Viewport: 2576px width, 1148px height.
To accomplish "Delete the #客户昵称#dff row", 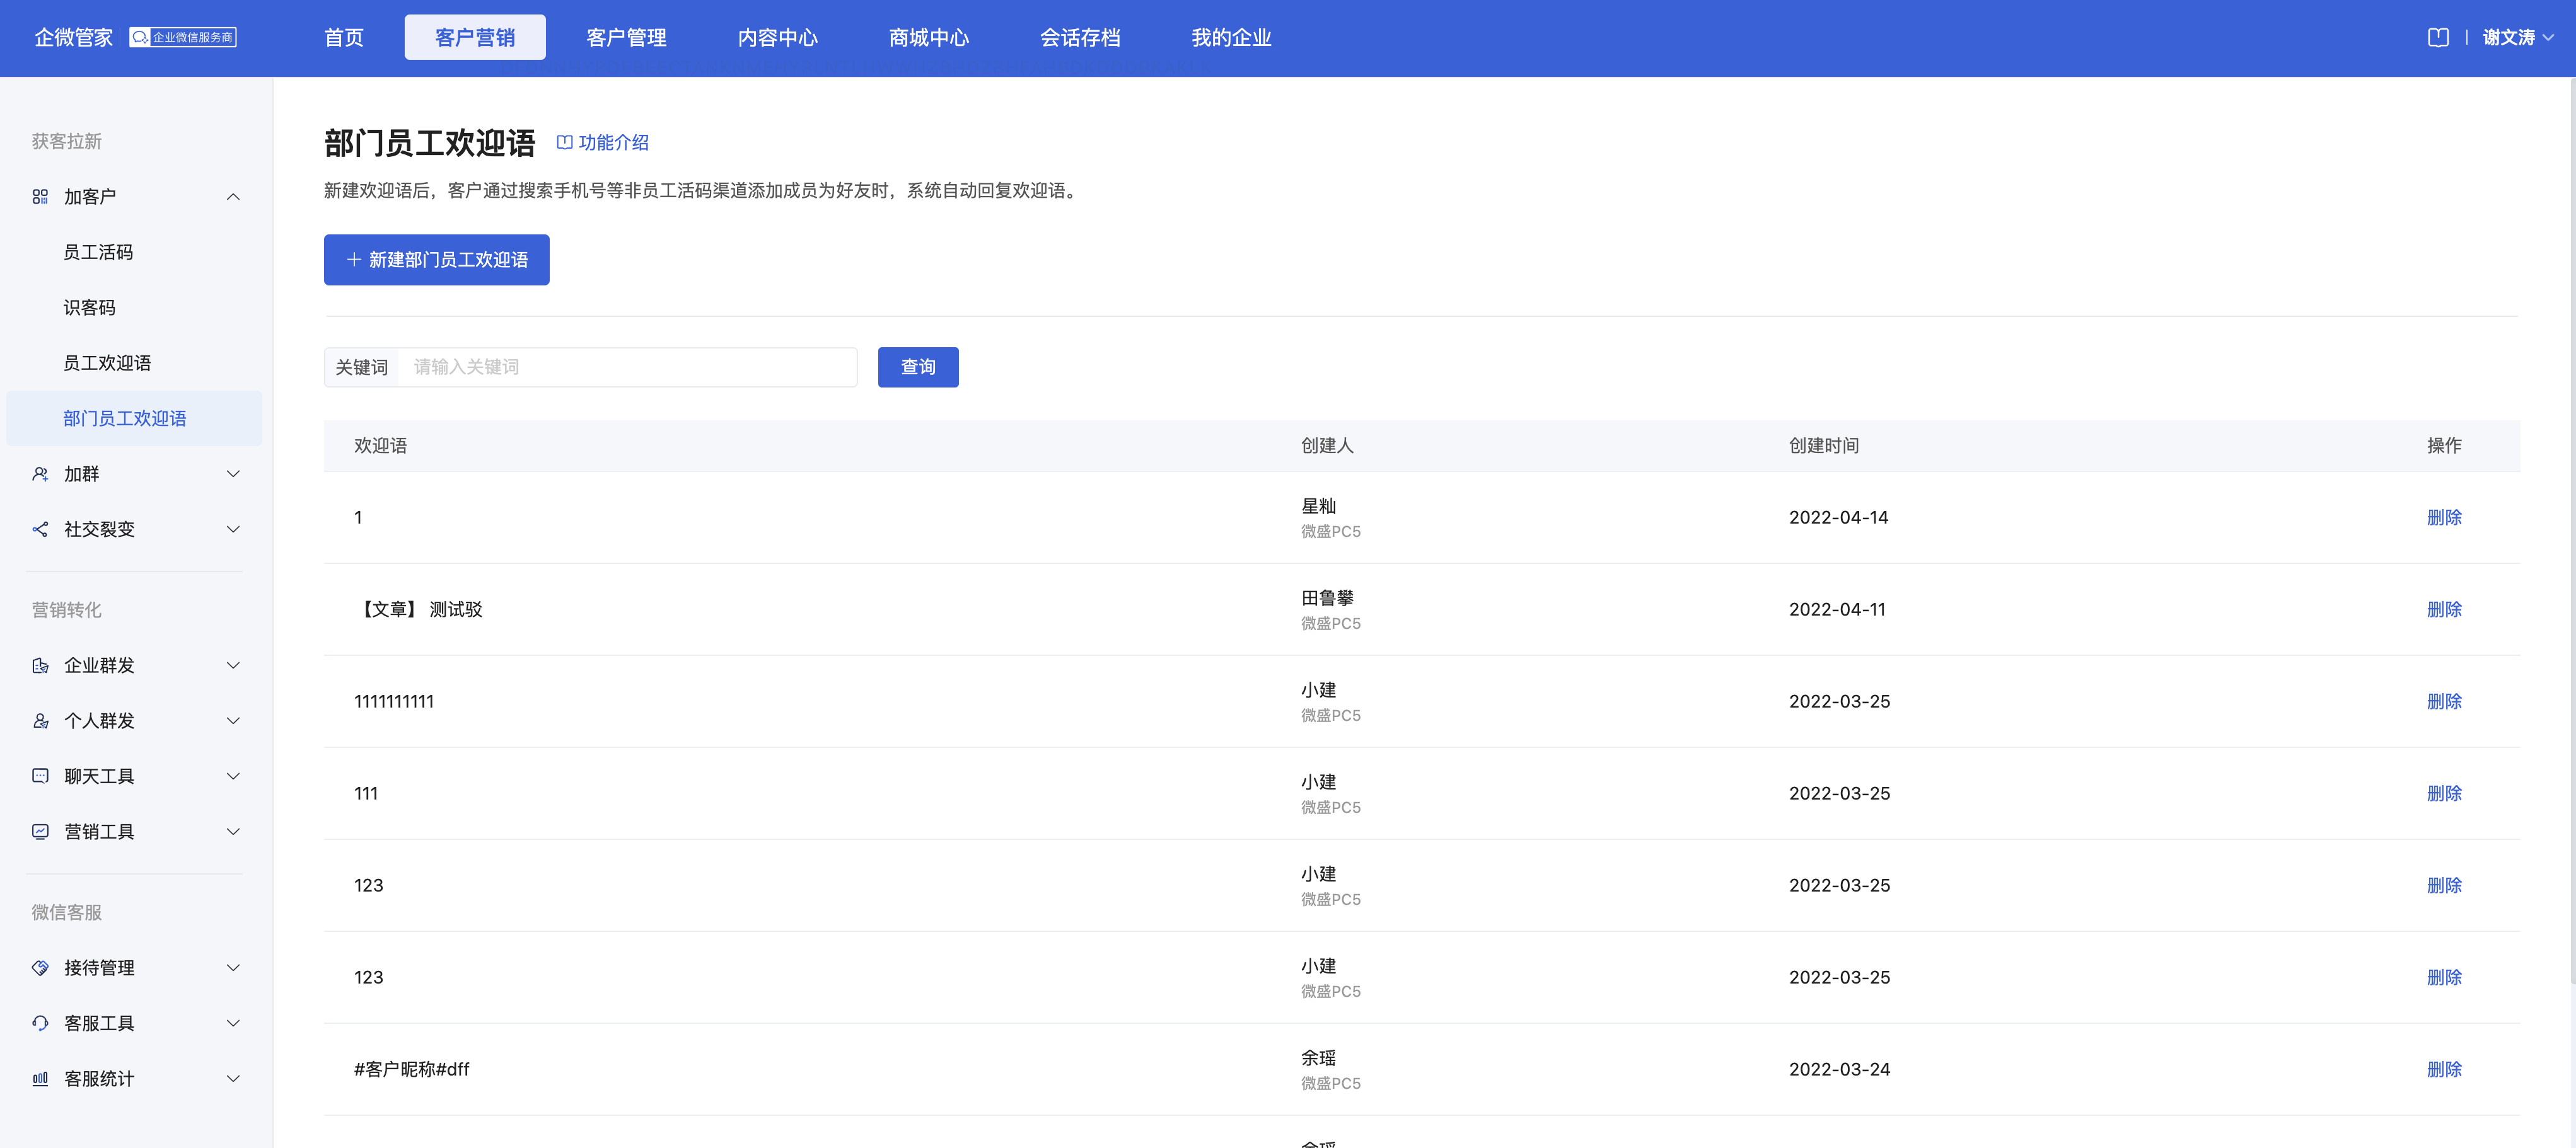I will click(x=2444, y=1069).
